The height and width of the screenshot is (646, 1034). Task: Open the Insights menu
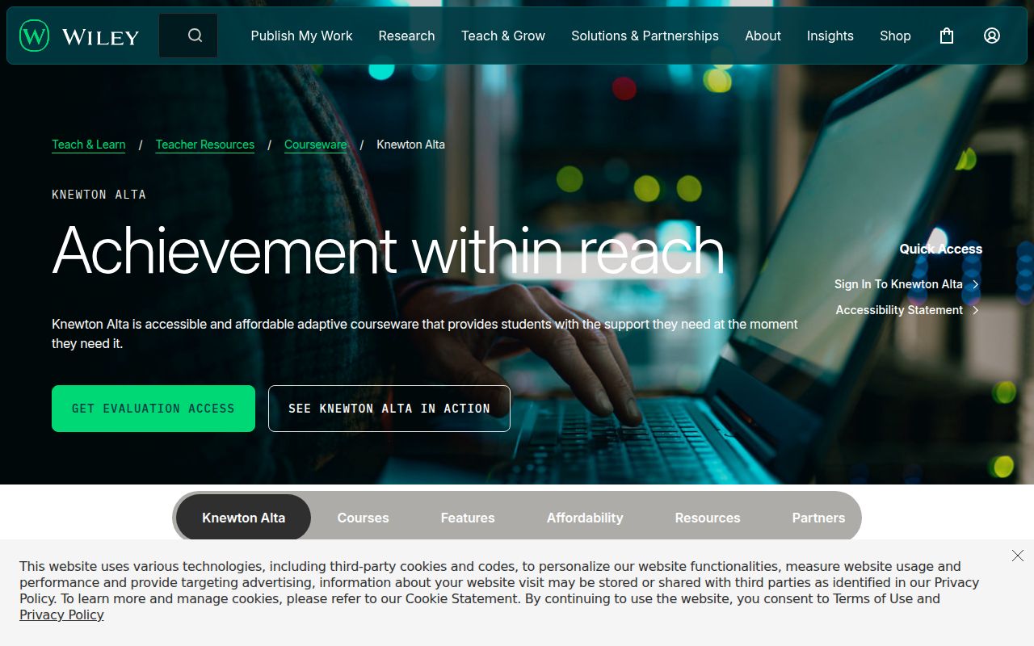pos(830,36)
